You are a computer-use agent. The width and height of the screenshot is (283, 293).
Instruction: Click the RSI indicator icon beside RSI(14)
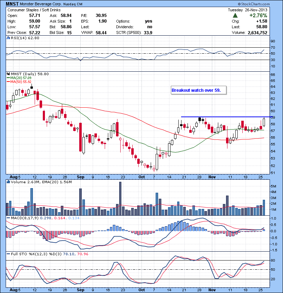click(8, 38)
